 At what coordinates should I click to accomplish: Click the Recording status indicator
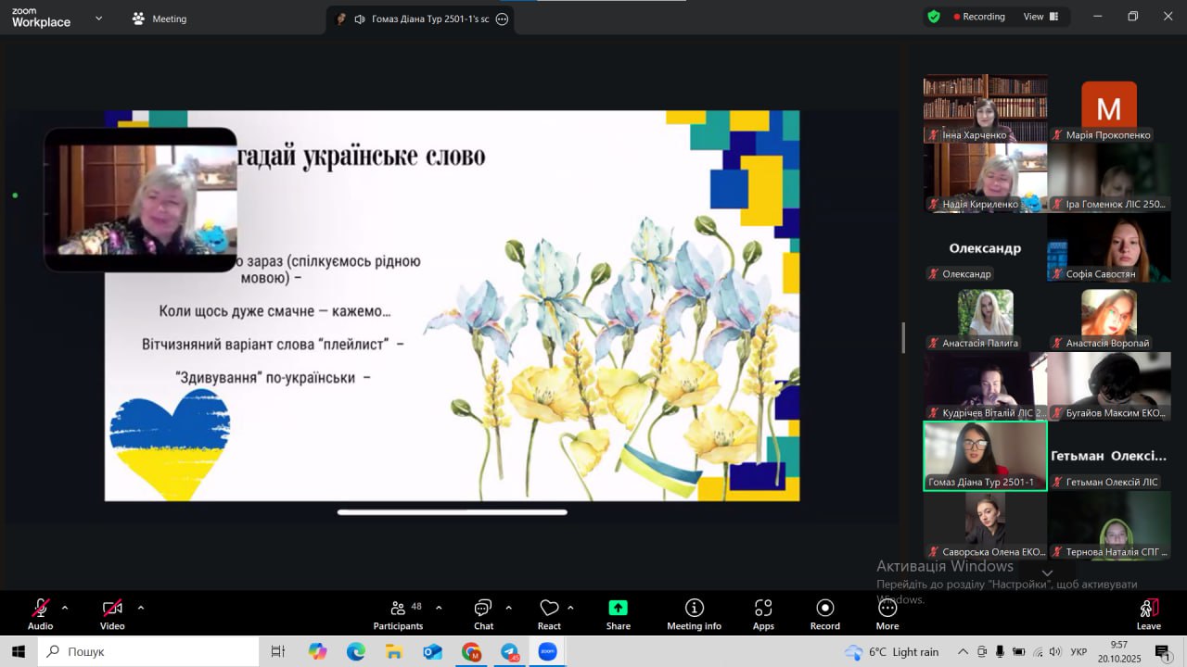(x=979, y=17)
